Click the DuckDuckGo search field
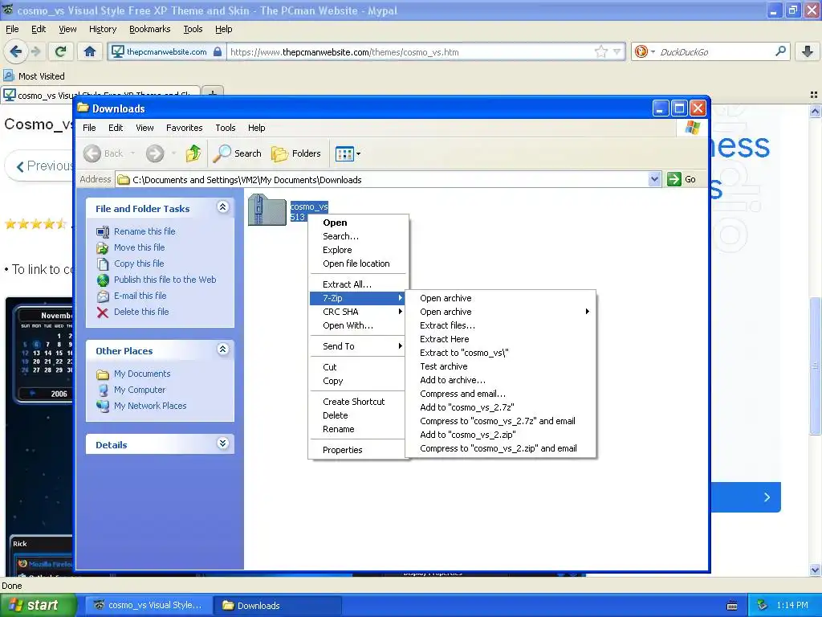This screenshot has height=617, width=822. [x=714, y=52]
